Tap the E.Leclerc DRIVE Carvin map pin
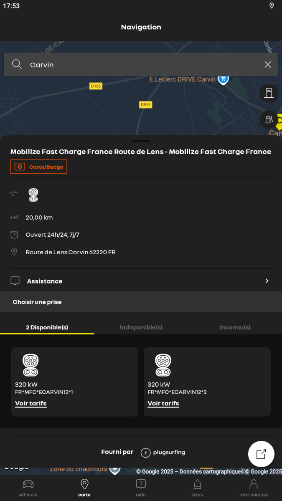This screenshot has height=501, width=282. pyautogui.click(x=223, y=79)
